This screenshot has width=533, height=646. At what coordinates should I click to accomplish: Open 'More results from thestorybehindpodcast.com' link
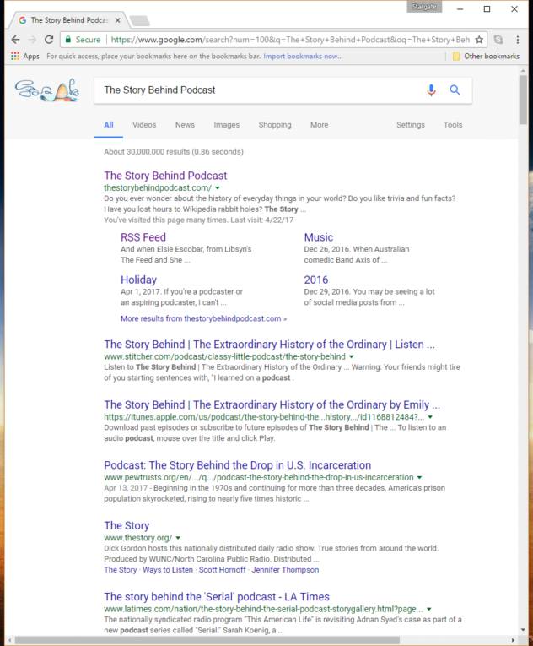pos(203,319)
